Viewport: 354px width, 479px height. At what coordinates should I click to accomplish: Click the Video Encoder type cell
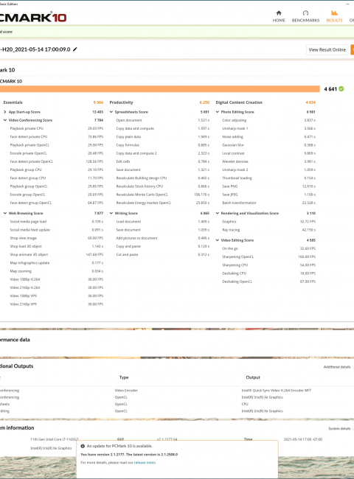(x=126, y=391)
